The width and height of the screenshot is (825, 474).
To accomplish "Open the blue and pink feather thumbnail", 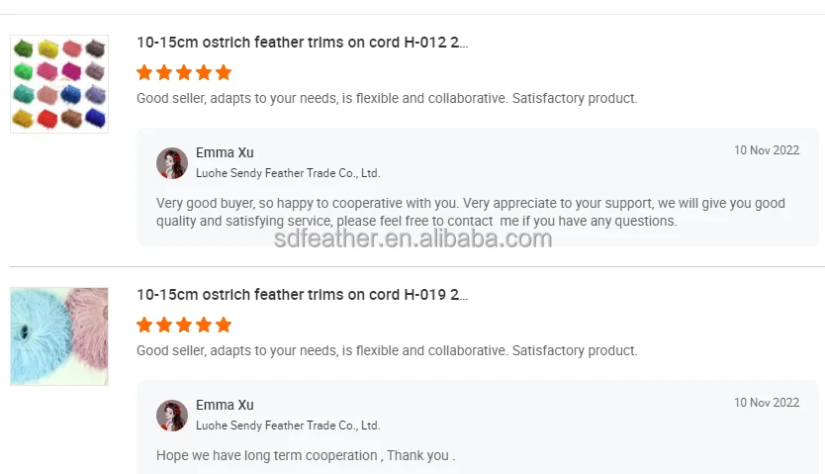I will pyautogui.click(x=59, y=336).
